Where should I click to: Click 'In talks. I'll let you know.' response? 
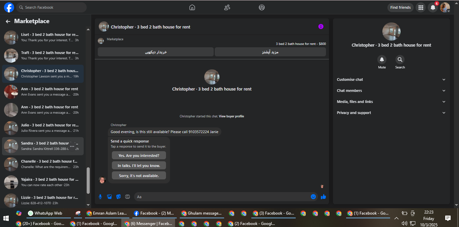(139, 166)
